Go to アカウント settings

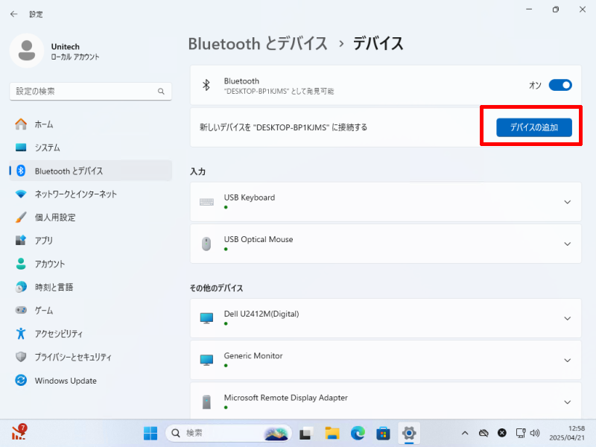pos(90,264)
